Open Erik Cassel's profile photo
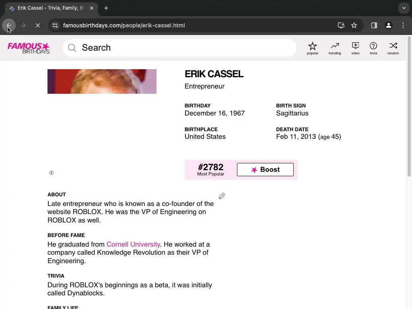This screenshot has height=309, width=412. point(102,81)
